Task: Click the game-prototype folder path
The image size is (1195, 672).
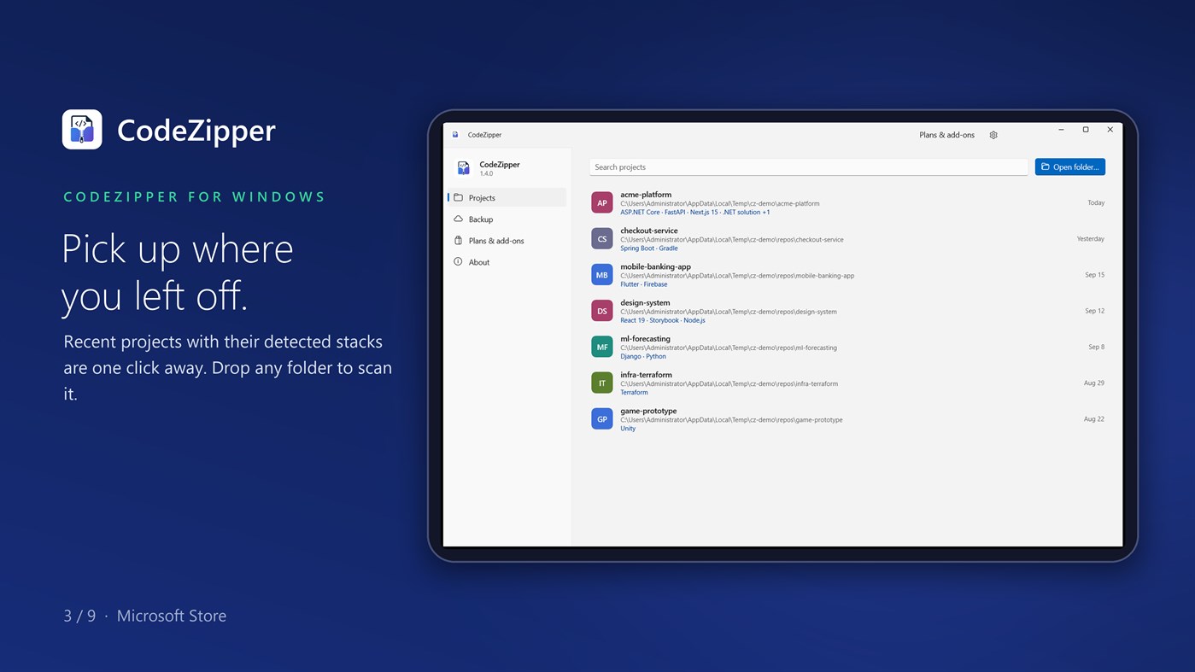Action: click(x=731, y=420)
